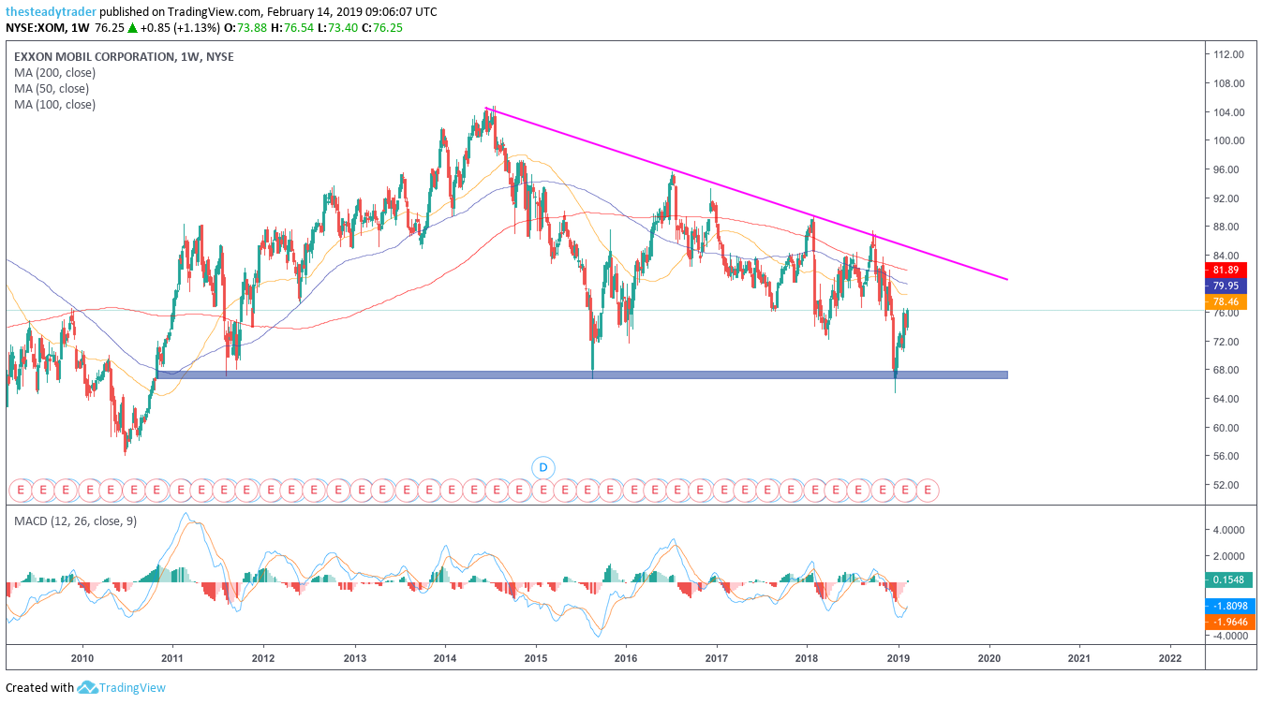Click the 112.00 price axis label
This screenshot has width=1263, height=704.
(x=1226, y=54)
